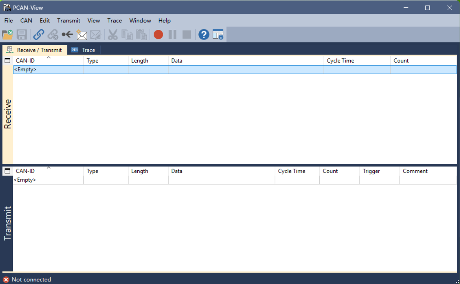The image size is (460, 284).
Task: Switch to the Receive / Transmit tab
Action: click(35, 50)
